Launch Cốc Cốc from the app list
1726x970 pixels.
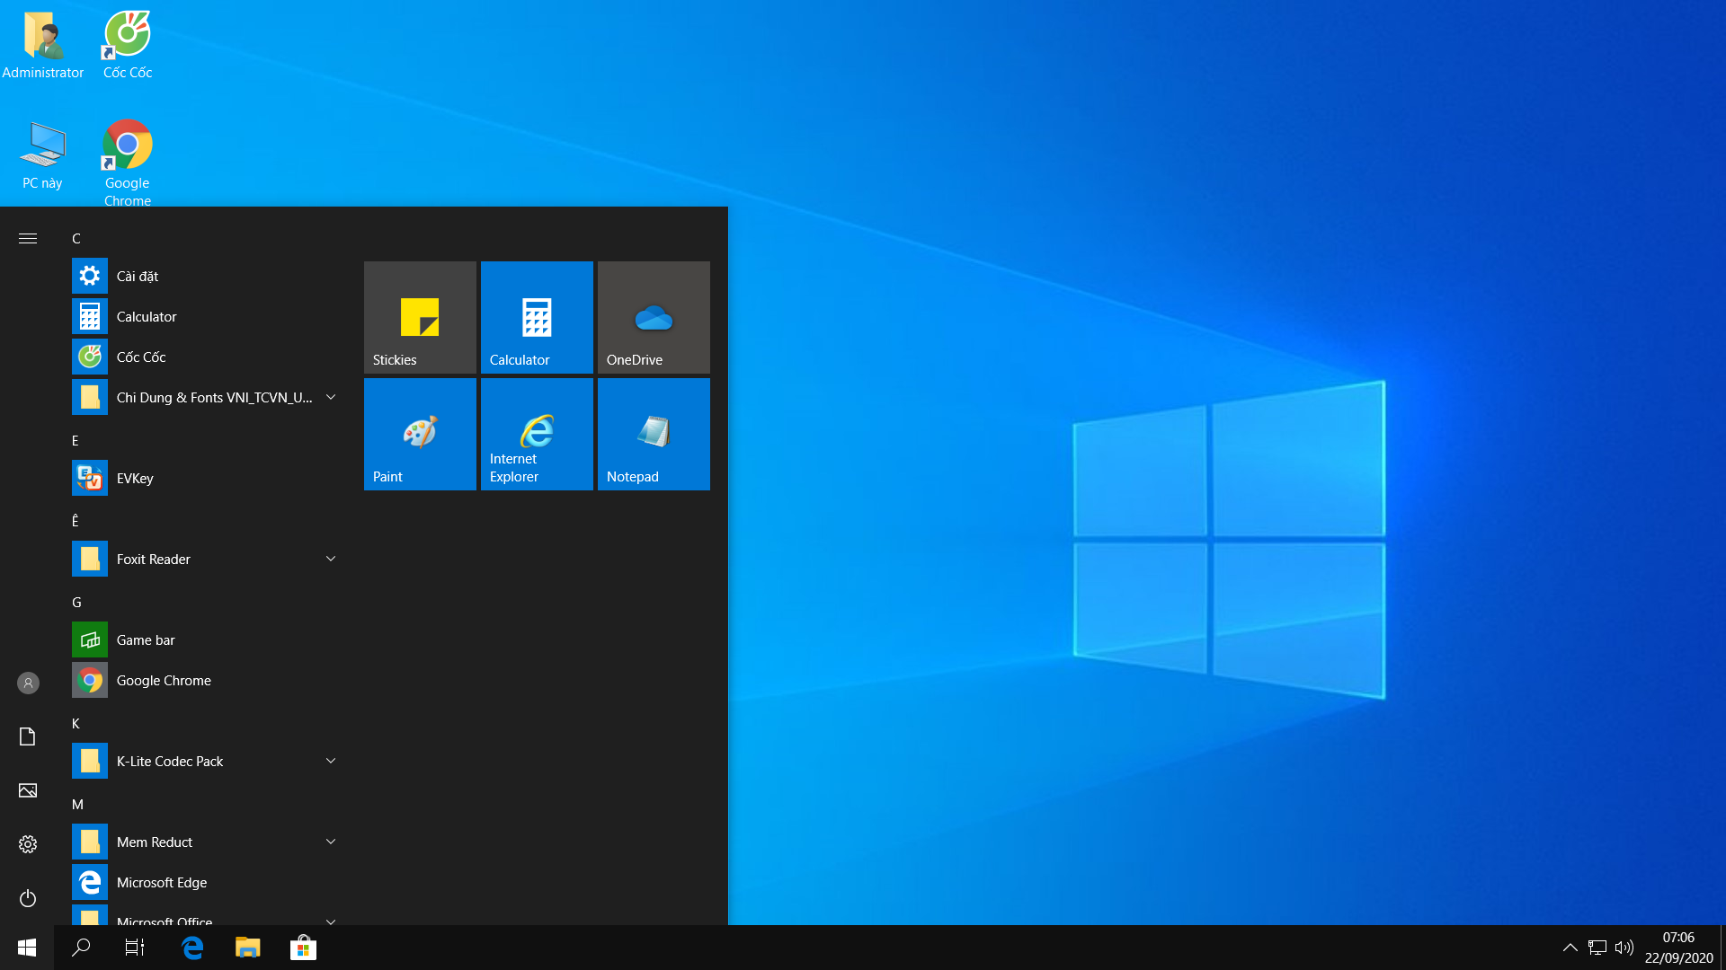coord(207,357)
